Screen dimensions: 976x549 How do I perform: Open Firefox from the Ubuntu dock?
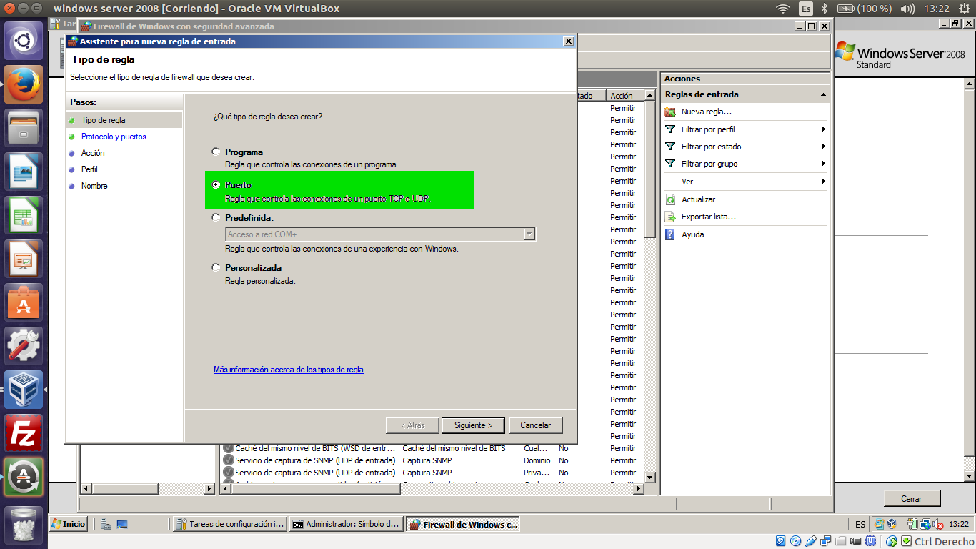(x=24, y=84)
